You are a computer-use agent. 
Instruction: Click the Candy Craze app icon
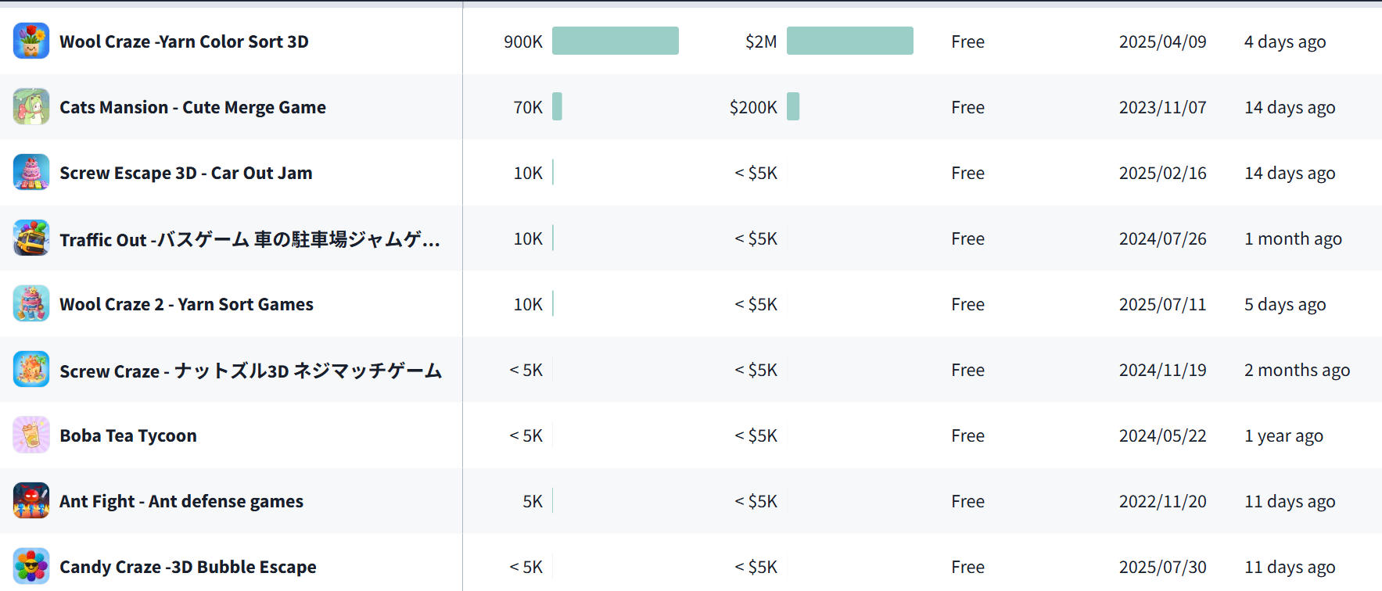tap(31, 567)
